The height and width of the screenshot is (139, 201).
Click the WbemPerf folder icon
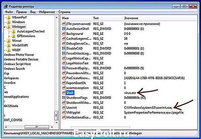point(9,17)
